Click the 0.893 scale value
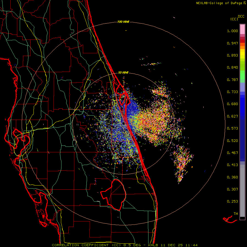This screenshot has width=247, height=247. pyautogui.click(x=232, y=55)
